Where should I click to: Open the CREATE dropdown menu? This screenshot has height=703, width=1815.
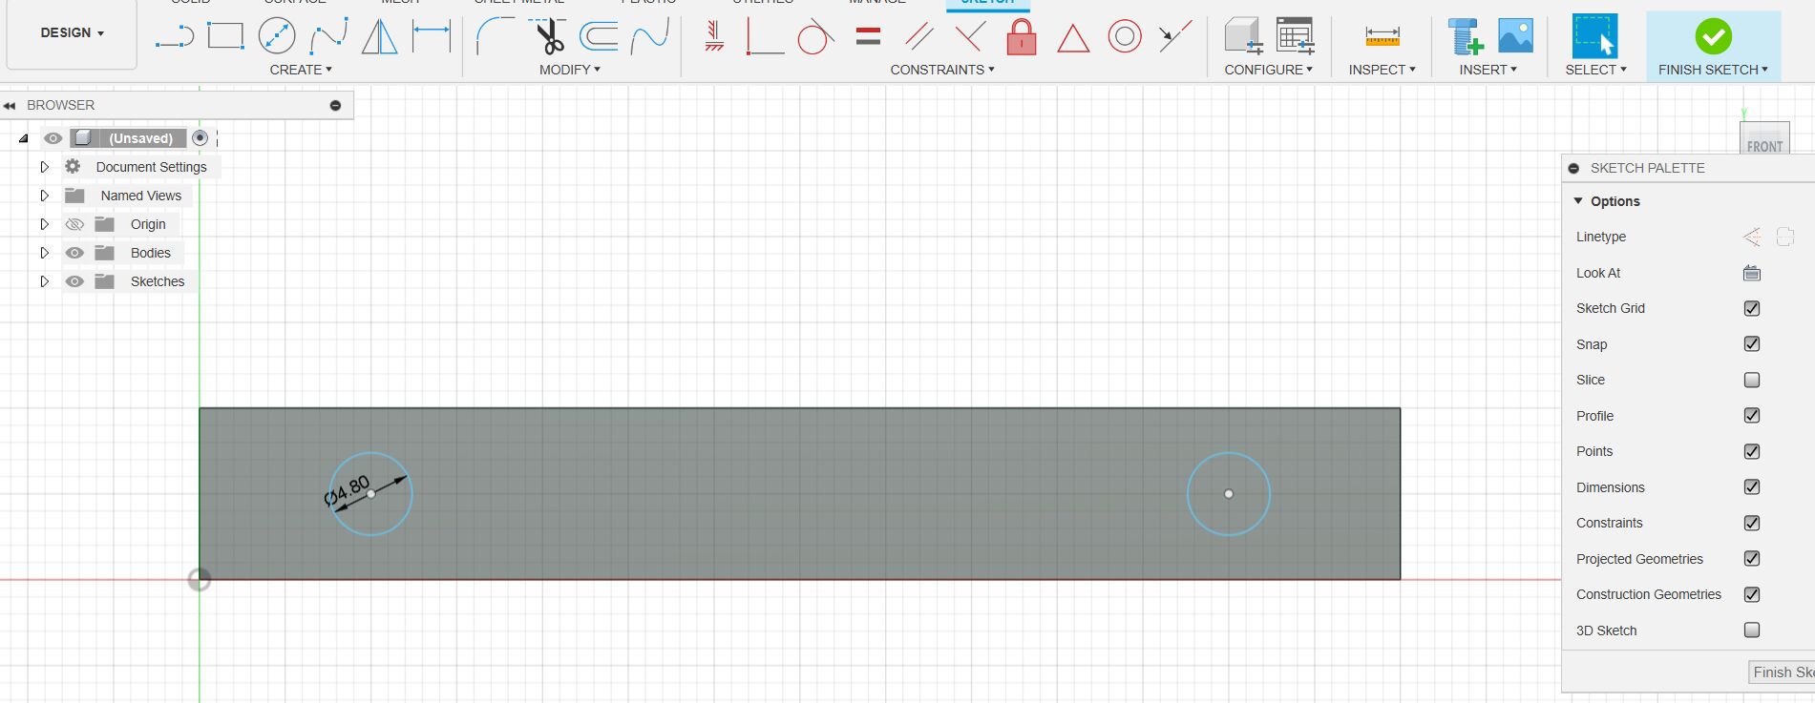[301, 70]
